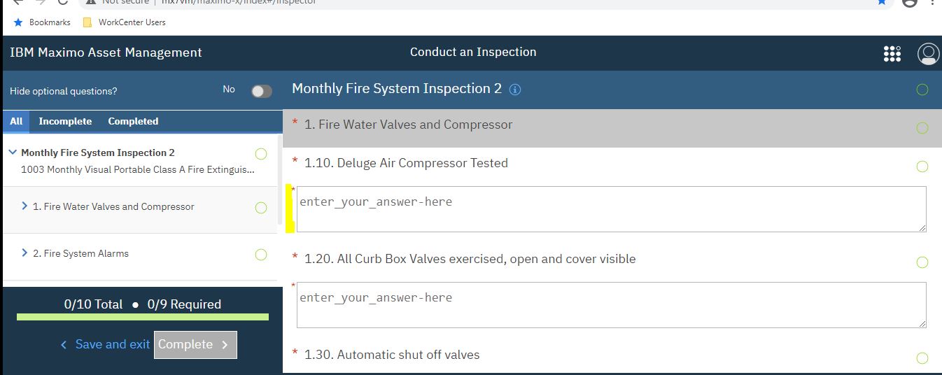Expand 1. Fire Water Valves and Compressor section

click(x=24, y=206)
